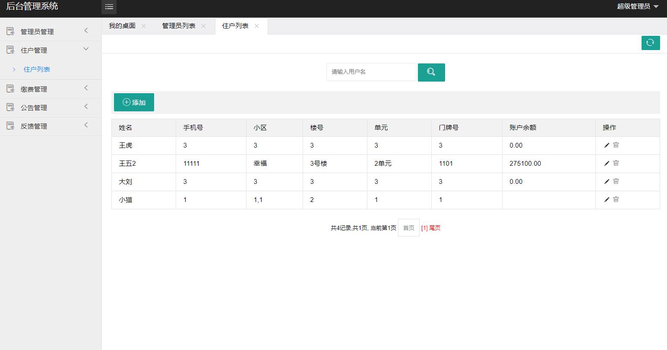This screenshot has height=350, width=667.
Task: Open the hamburger menu in the top bar
Action: point(109,7)
